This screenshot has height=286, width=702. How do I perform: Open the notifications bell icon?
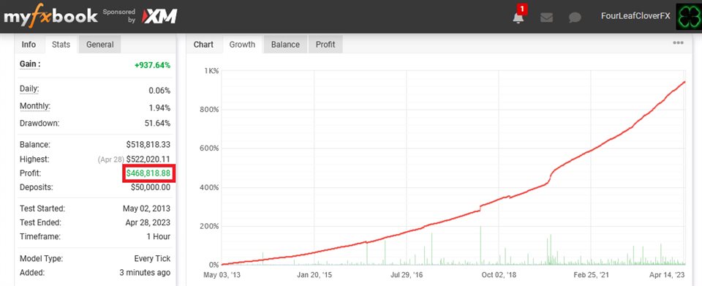(x=518, y=18)
